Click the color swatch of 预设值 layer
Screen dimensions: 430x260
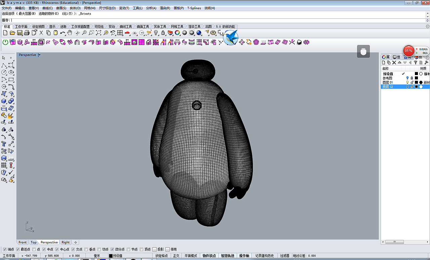(416, 74)
